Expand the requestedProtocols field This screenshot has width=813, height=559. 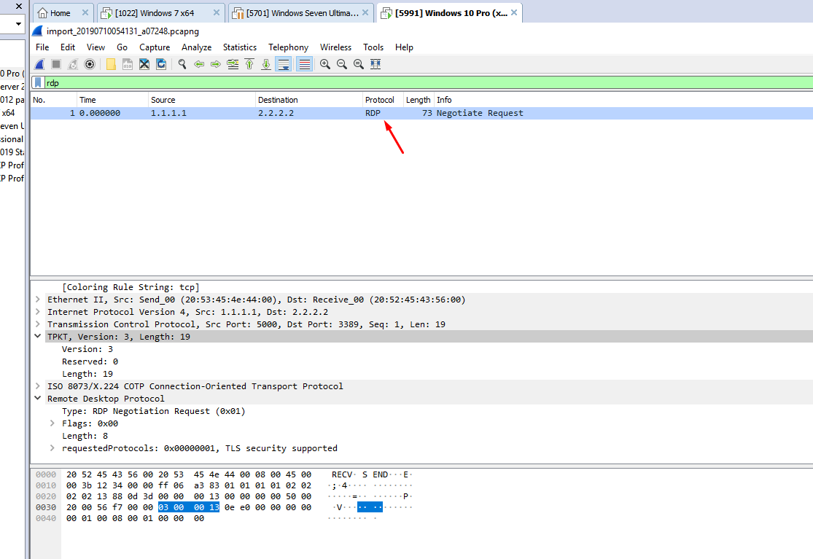pyautogui.click(x=51, y=447)
